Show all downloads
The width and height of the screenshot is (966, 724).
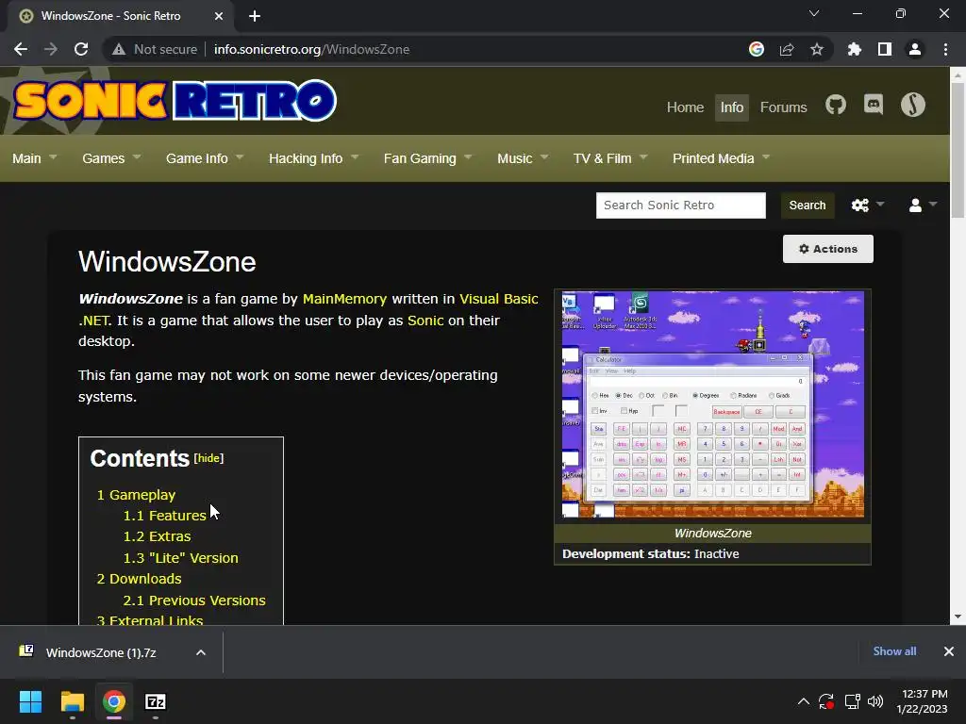click(894, 651)
